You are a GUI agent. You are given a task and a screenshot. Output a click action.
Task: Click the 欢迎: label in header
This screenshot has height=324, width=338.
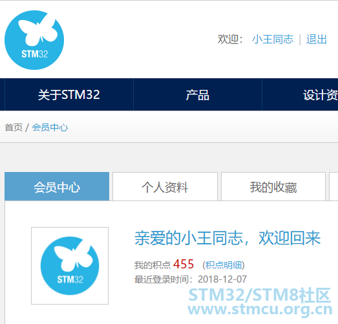[230, 39]
